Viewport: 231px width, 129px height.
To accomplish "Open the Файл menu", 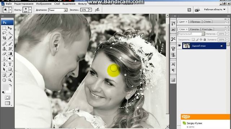I will coord(9,4).
